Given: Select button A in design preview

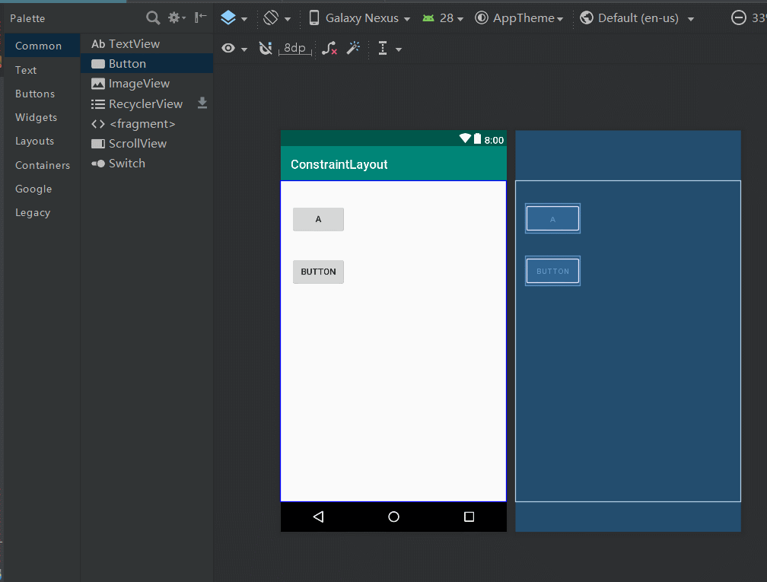Looking at the screenshot, I should click(x=318, y=219).
